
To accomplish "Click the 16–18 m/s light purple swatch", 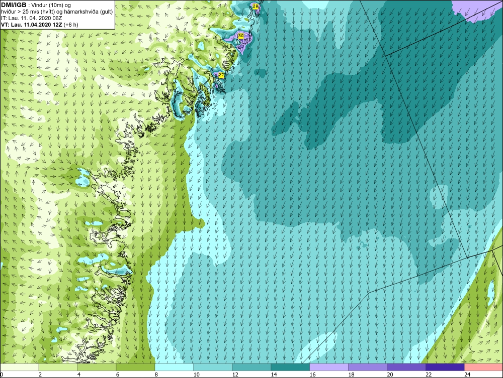I will pyautogui.click(x=329, y=367).
